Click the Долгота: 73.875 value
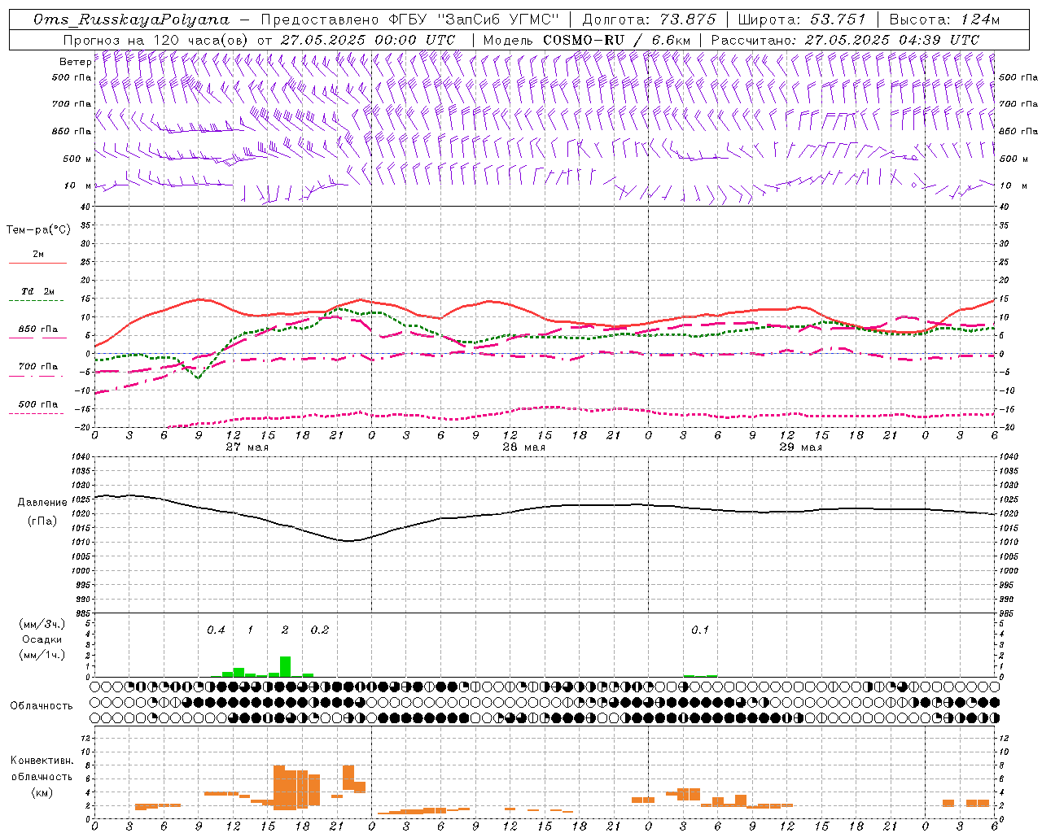The width and height of the screenshot is (1042, 833). pos(650,20)
